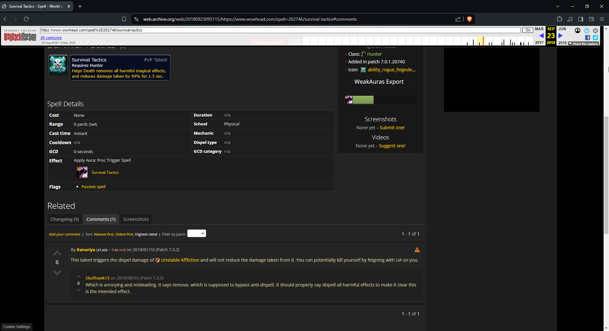Click the Wayback Machine URL input field
This screenshot has width=609, height=331.
[280, 30]
